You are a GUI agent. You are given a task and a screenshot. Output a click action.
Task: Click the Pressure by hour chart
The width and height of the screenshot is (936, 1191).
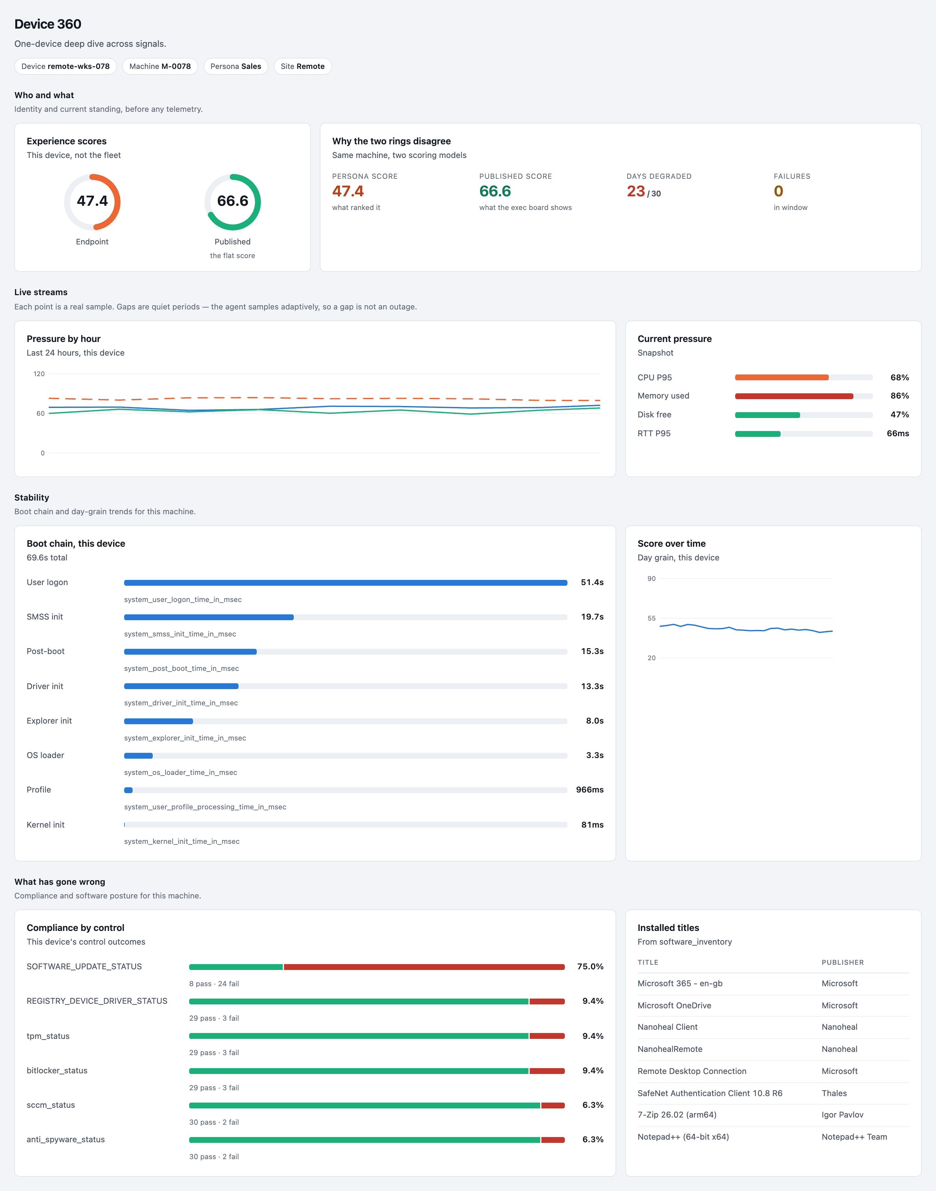click(x=315, y=414)
